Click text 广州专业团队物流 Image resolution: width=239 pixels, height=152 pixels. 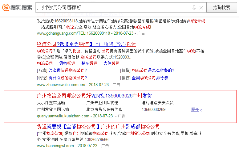(x=102, y=103)
